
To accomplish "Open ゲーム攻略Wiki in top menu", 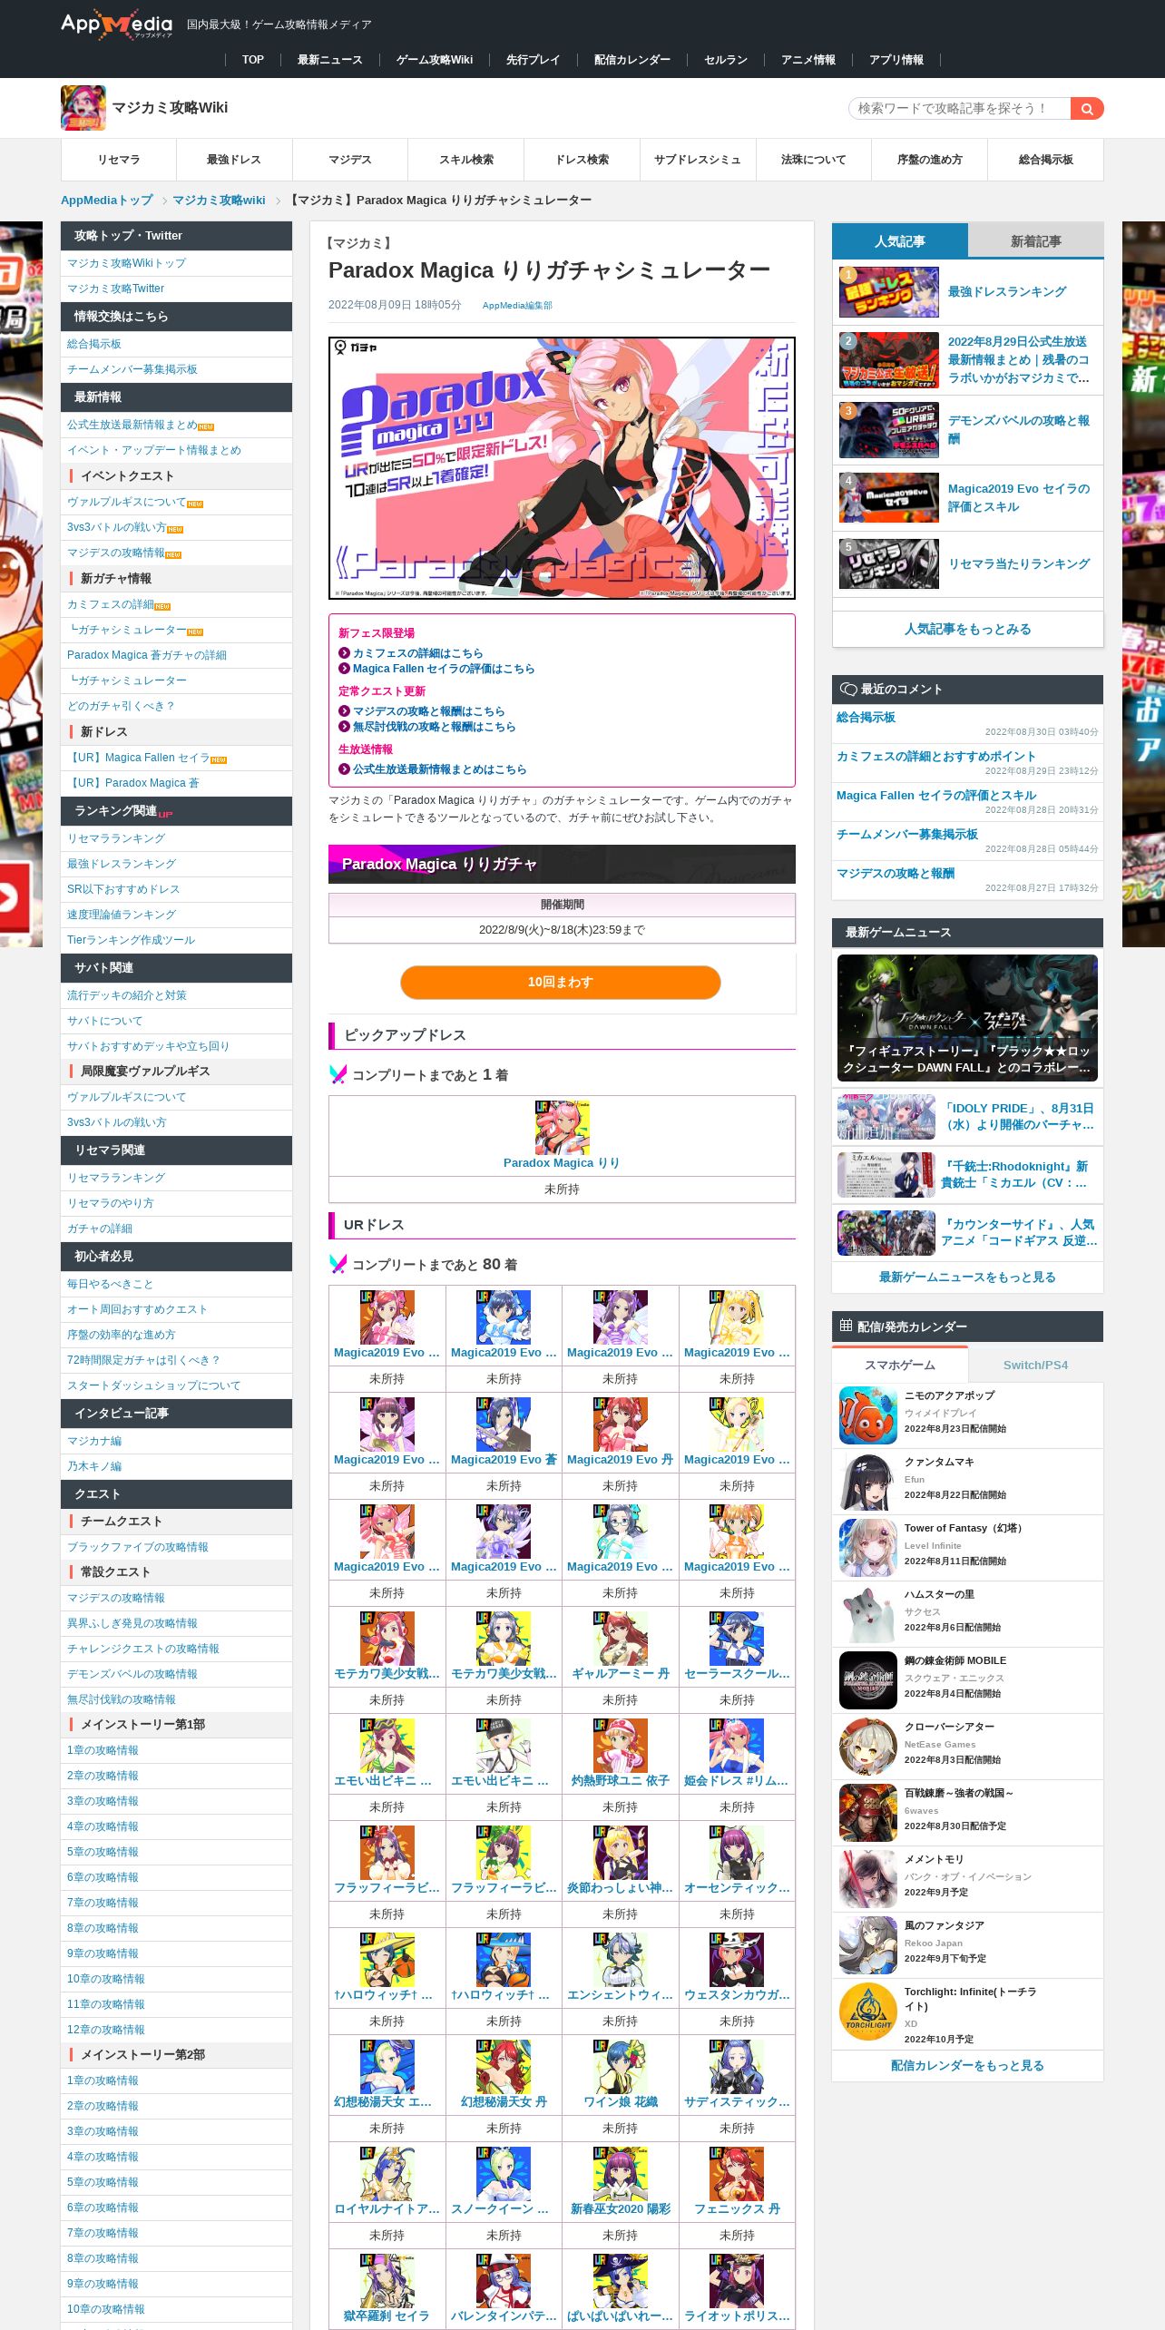I will [435, 60].
